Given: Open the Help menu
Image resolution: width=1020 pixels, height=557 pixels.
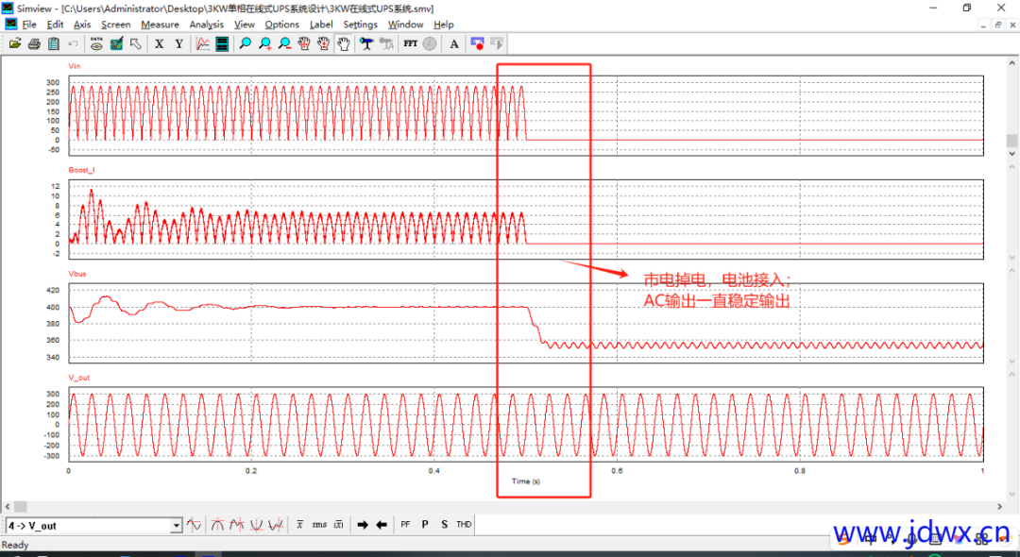Looking at the screenshot, I should [444, 25].
